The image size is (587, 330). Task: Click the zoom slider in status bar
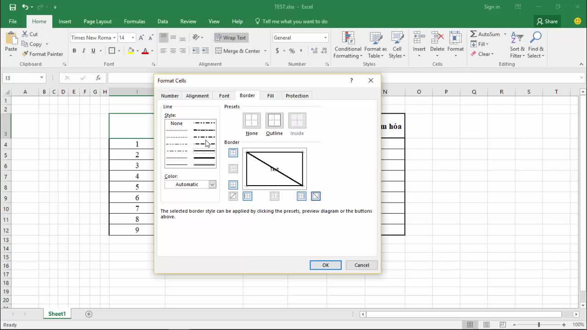[539, 325]
